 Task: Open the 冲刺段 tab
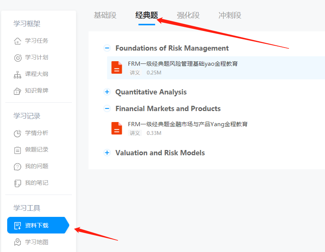(230, 15)
